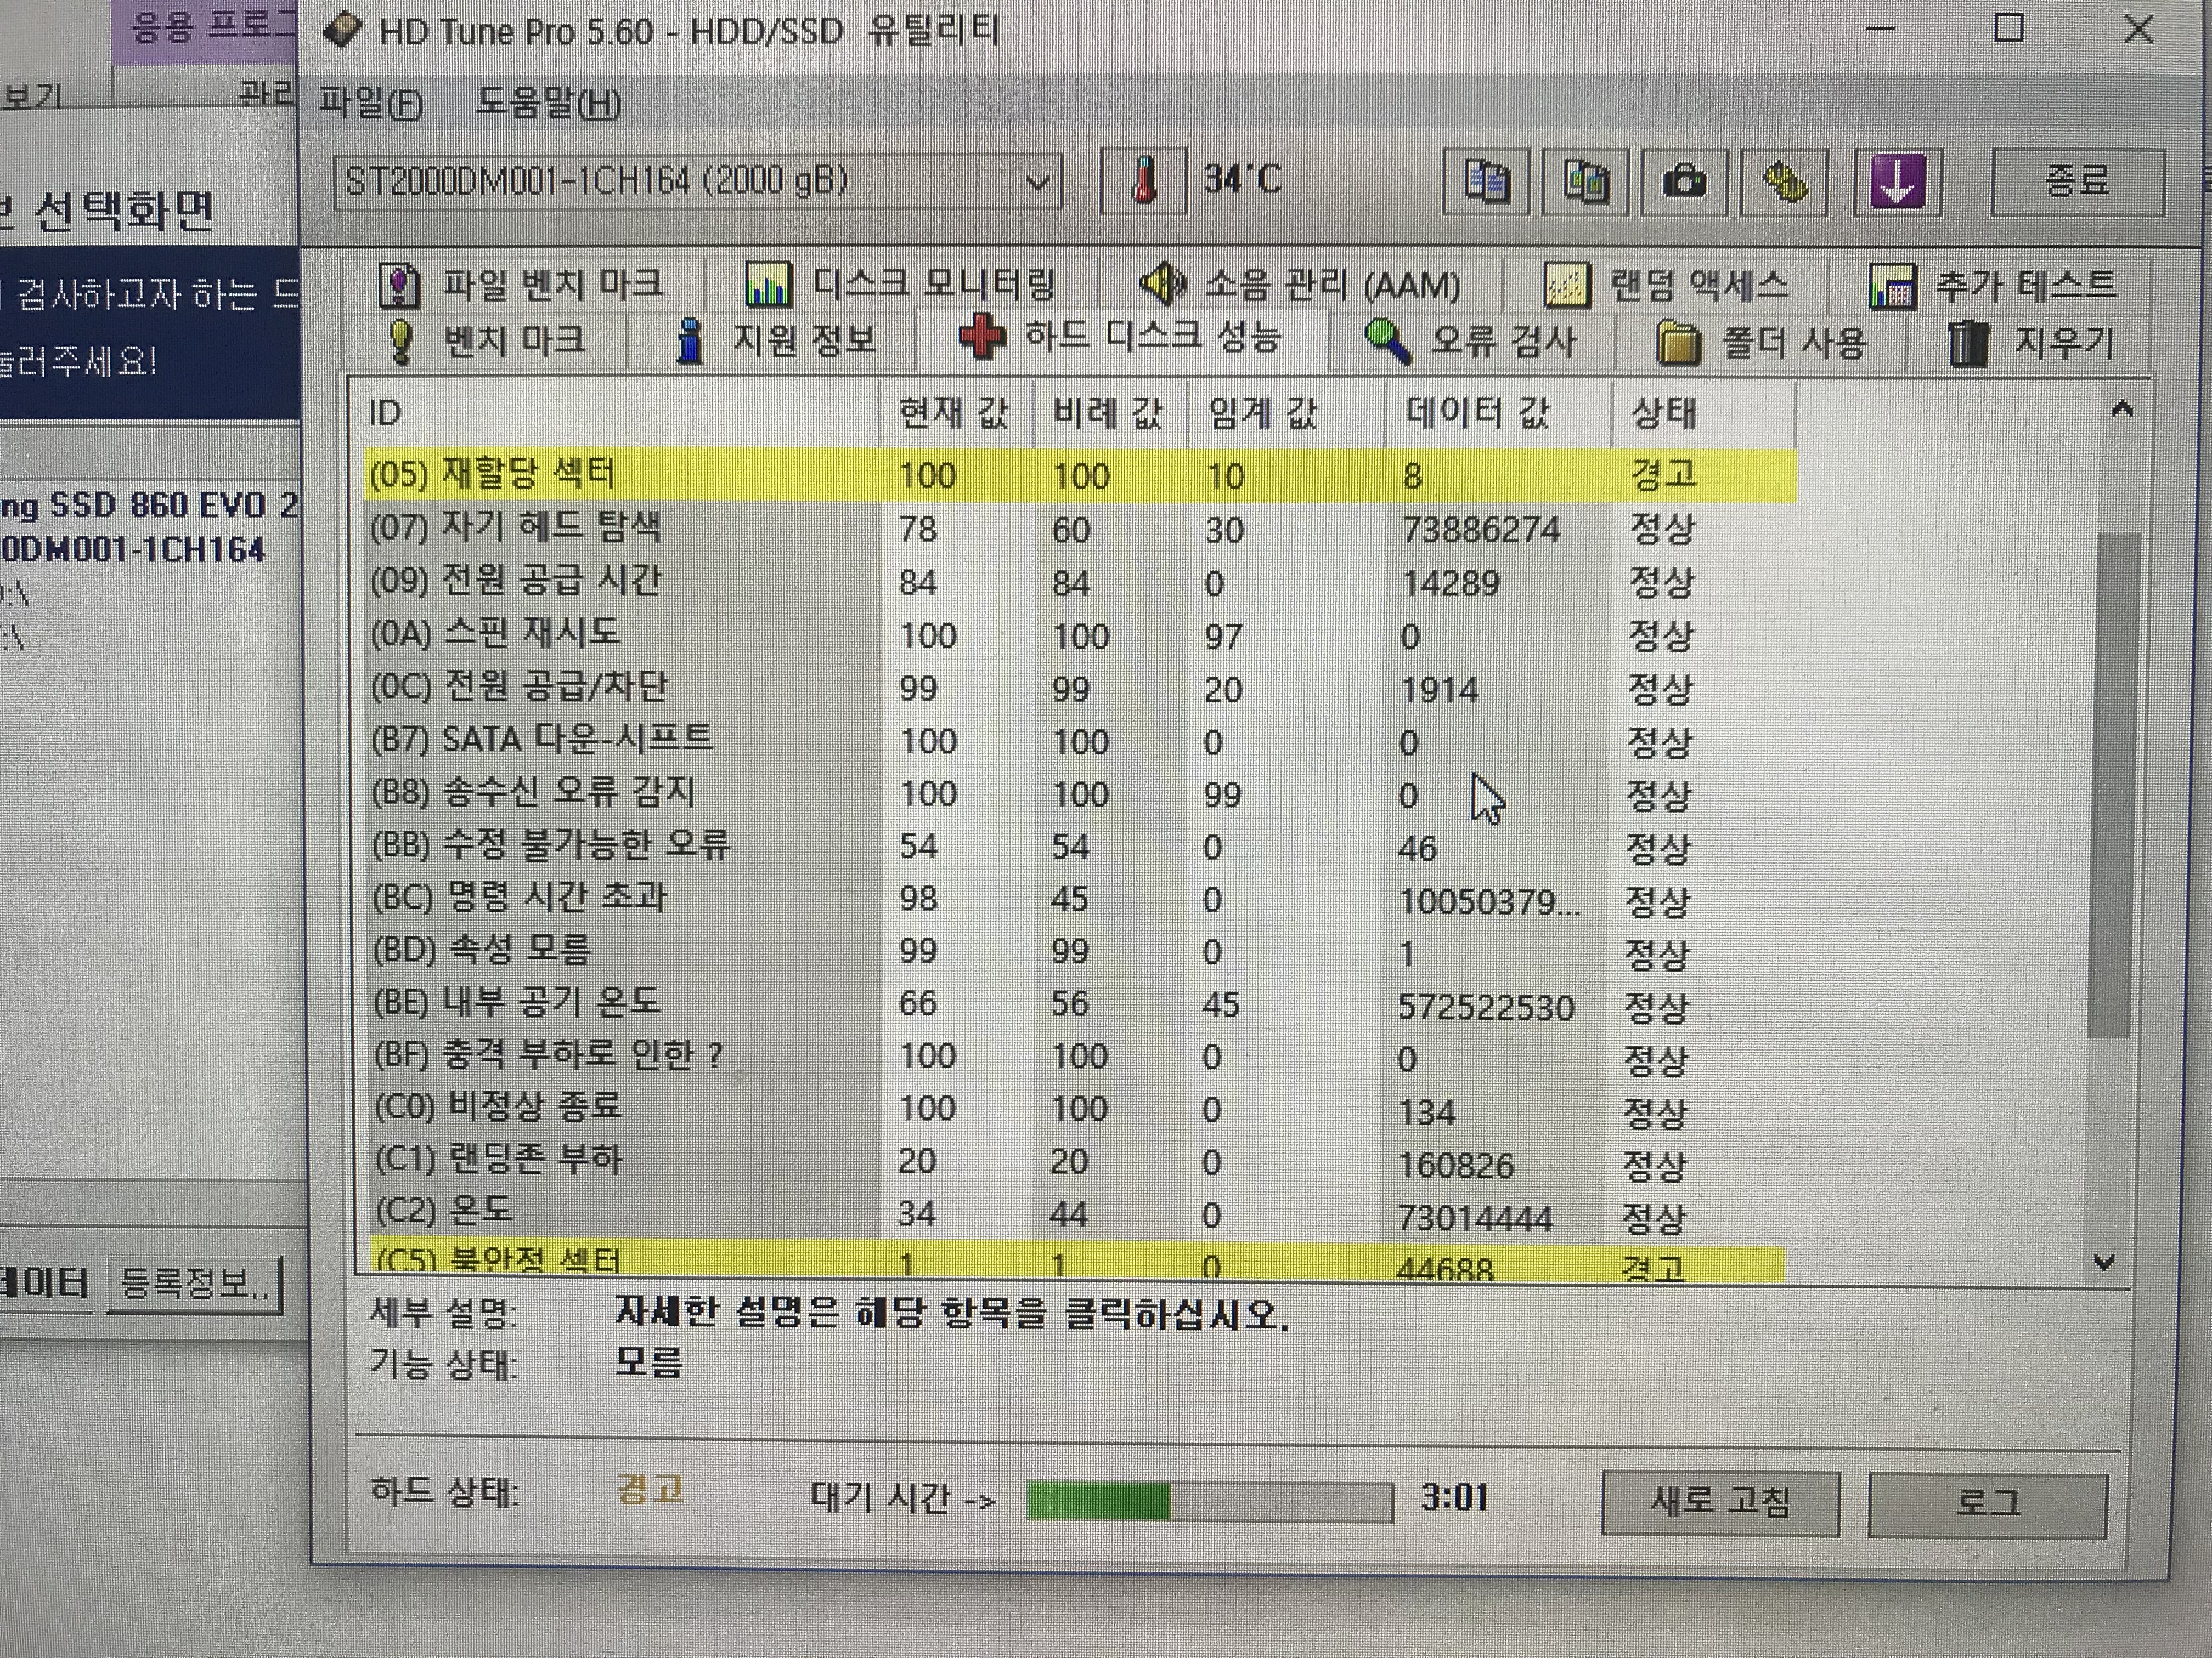This screenshot has width=2212, height=1658.
Task: Open the 도움말(H) menu
Action: click(547, 103)
